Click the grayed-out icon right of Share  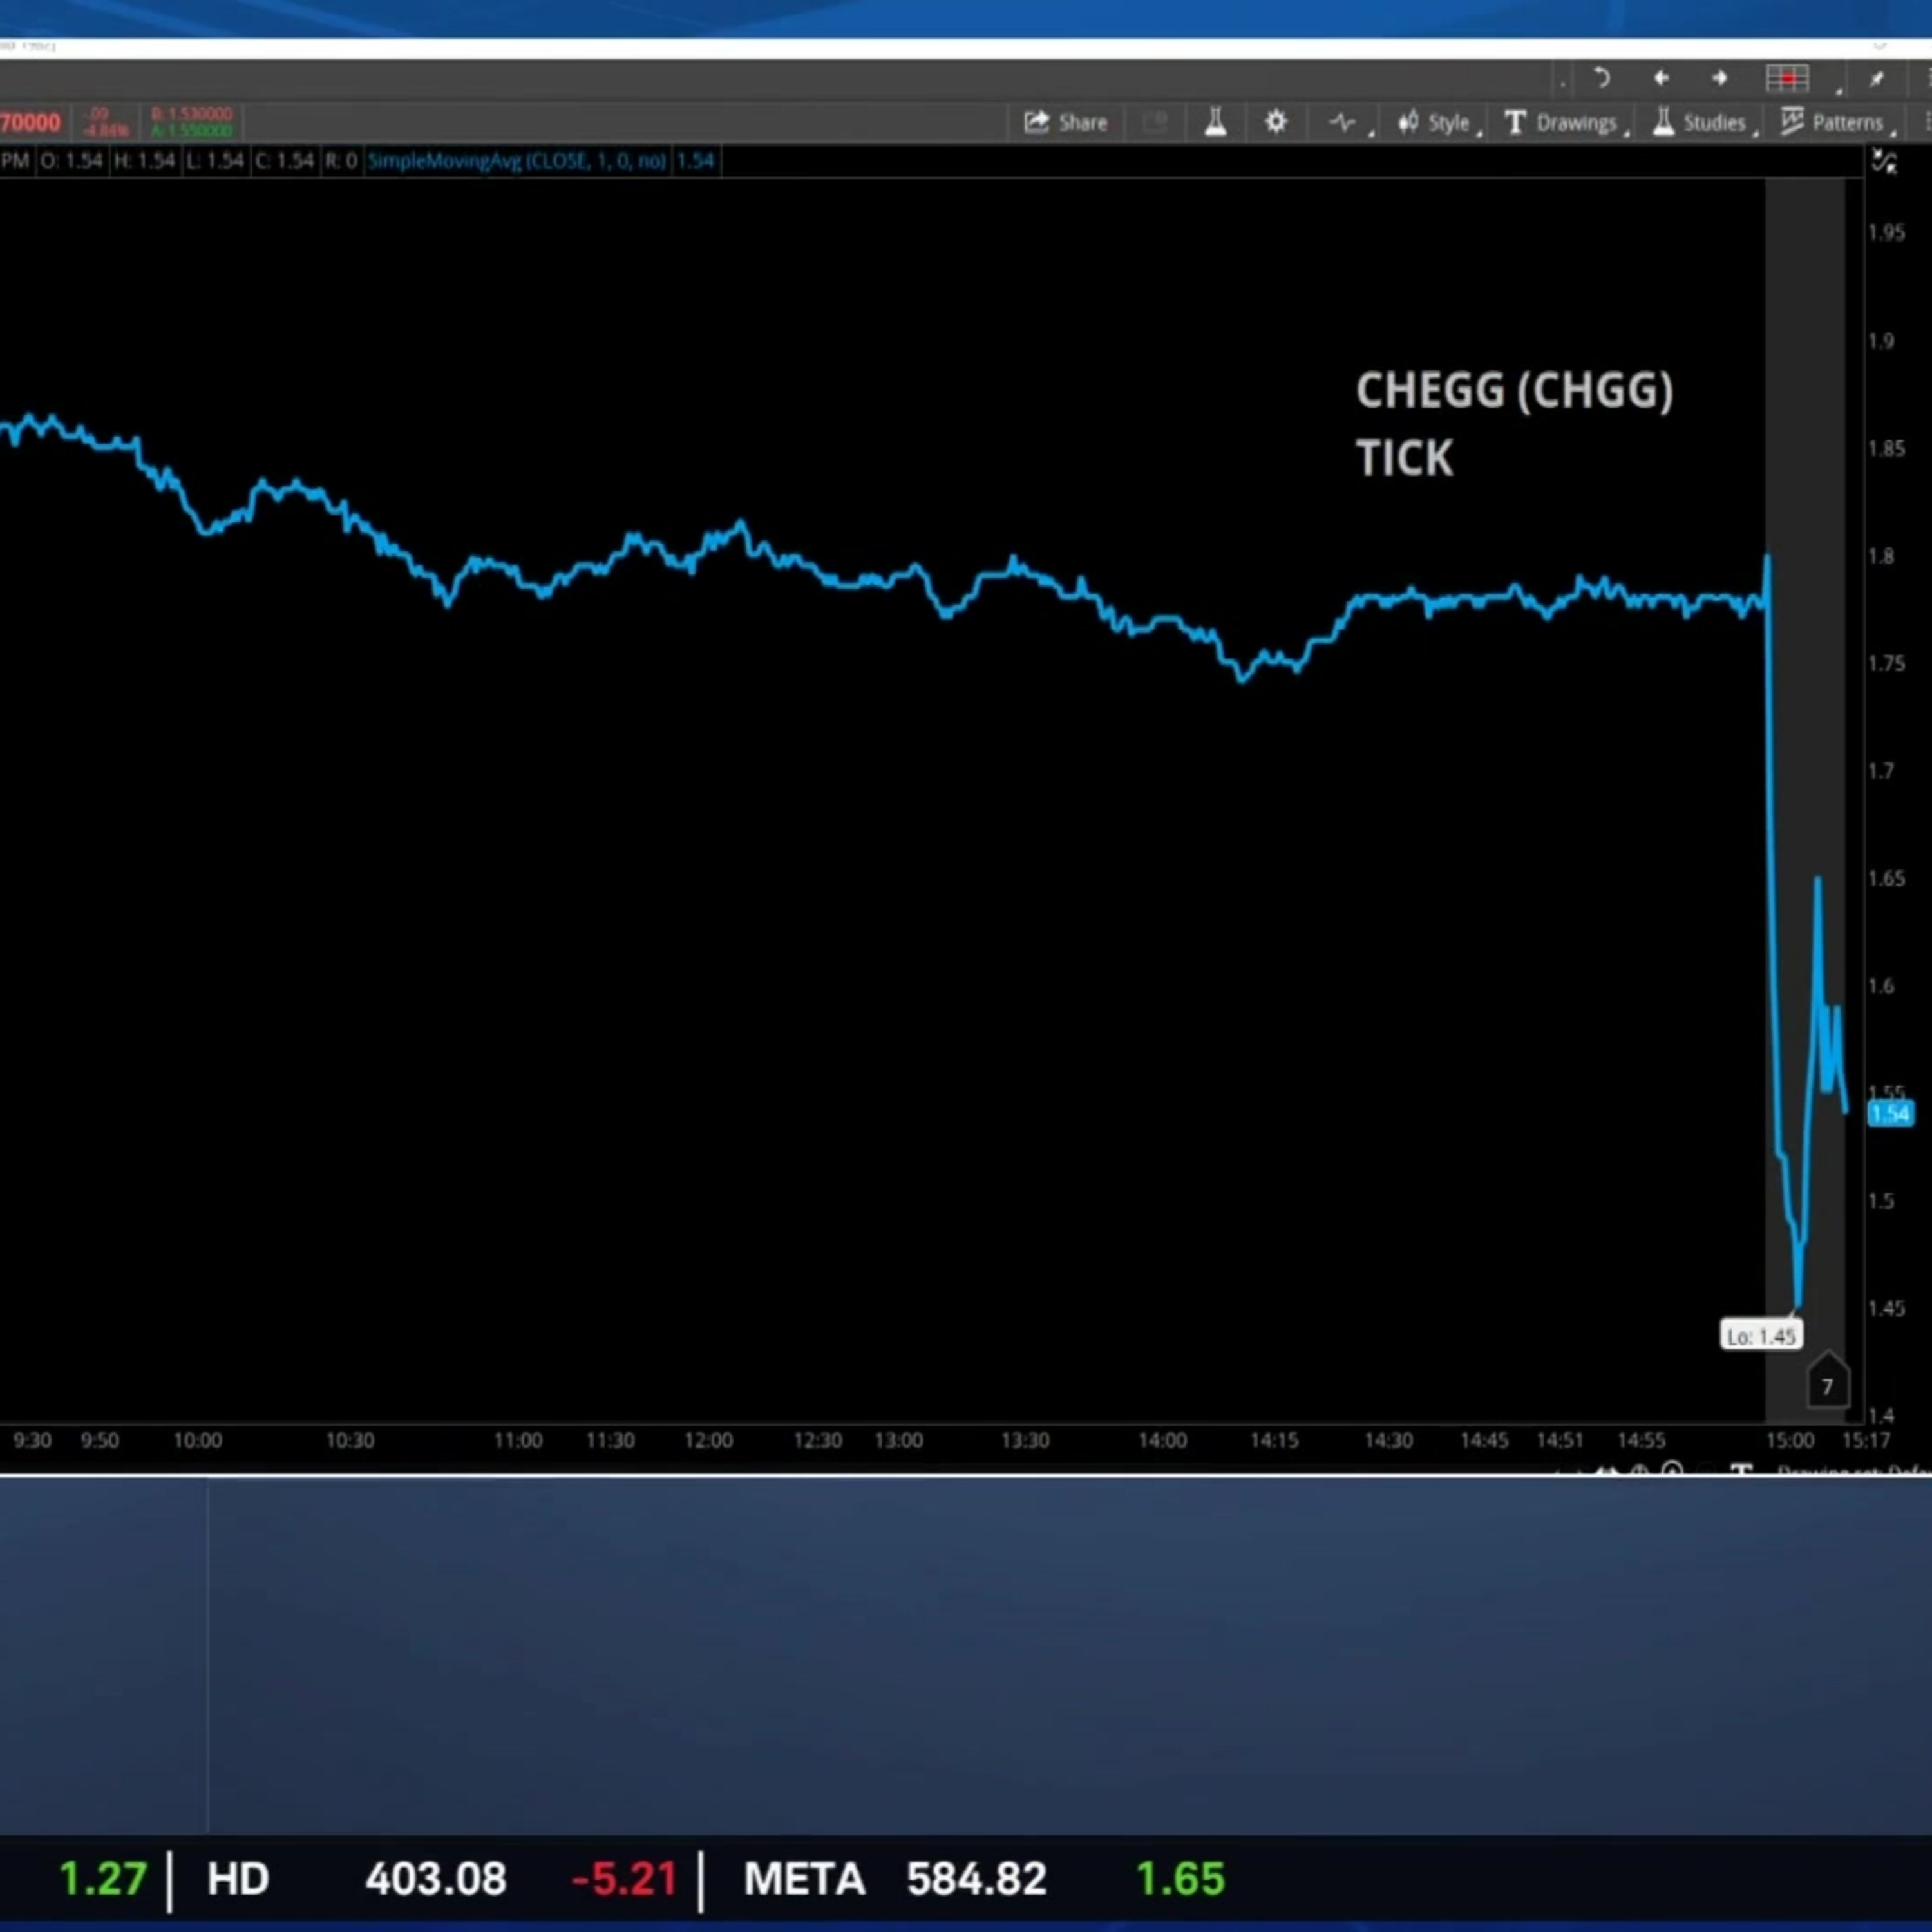pos(1155,122)
